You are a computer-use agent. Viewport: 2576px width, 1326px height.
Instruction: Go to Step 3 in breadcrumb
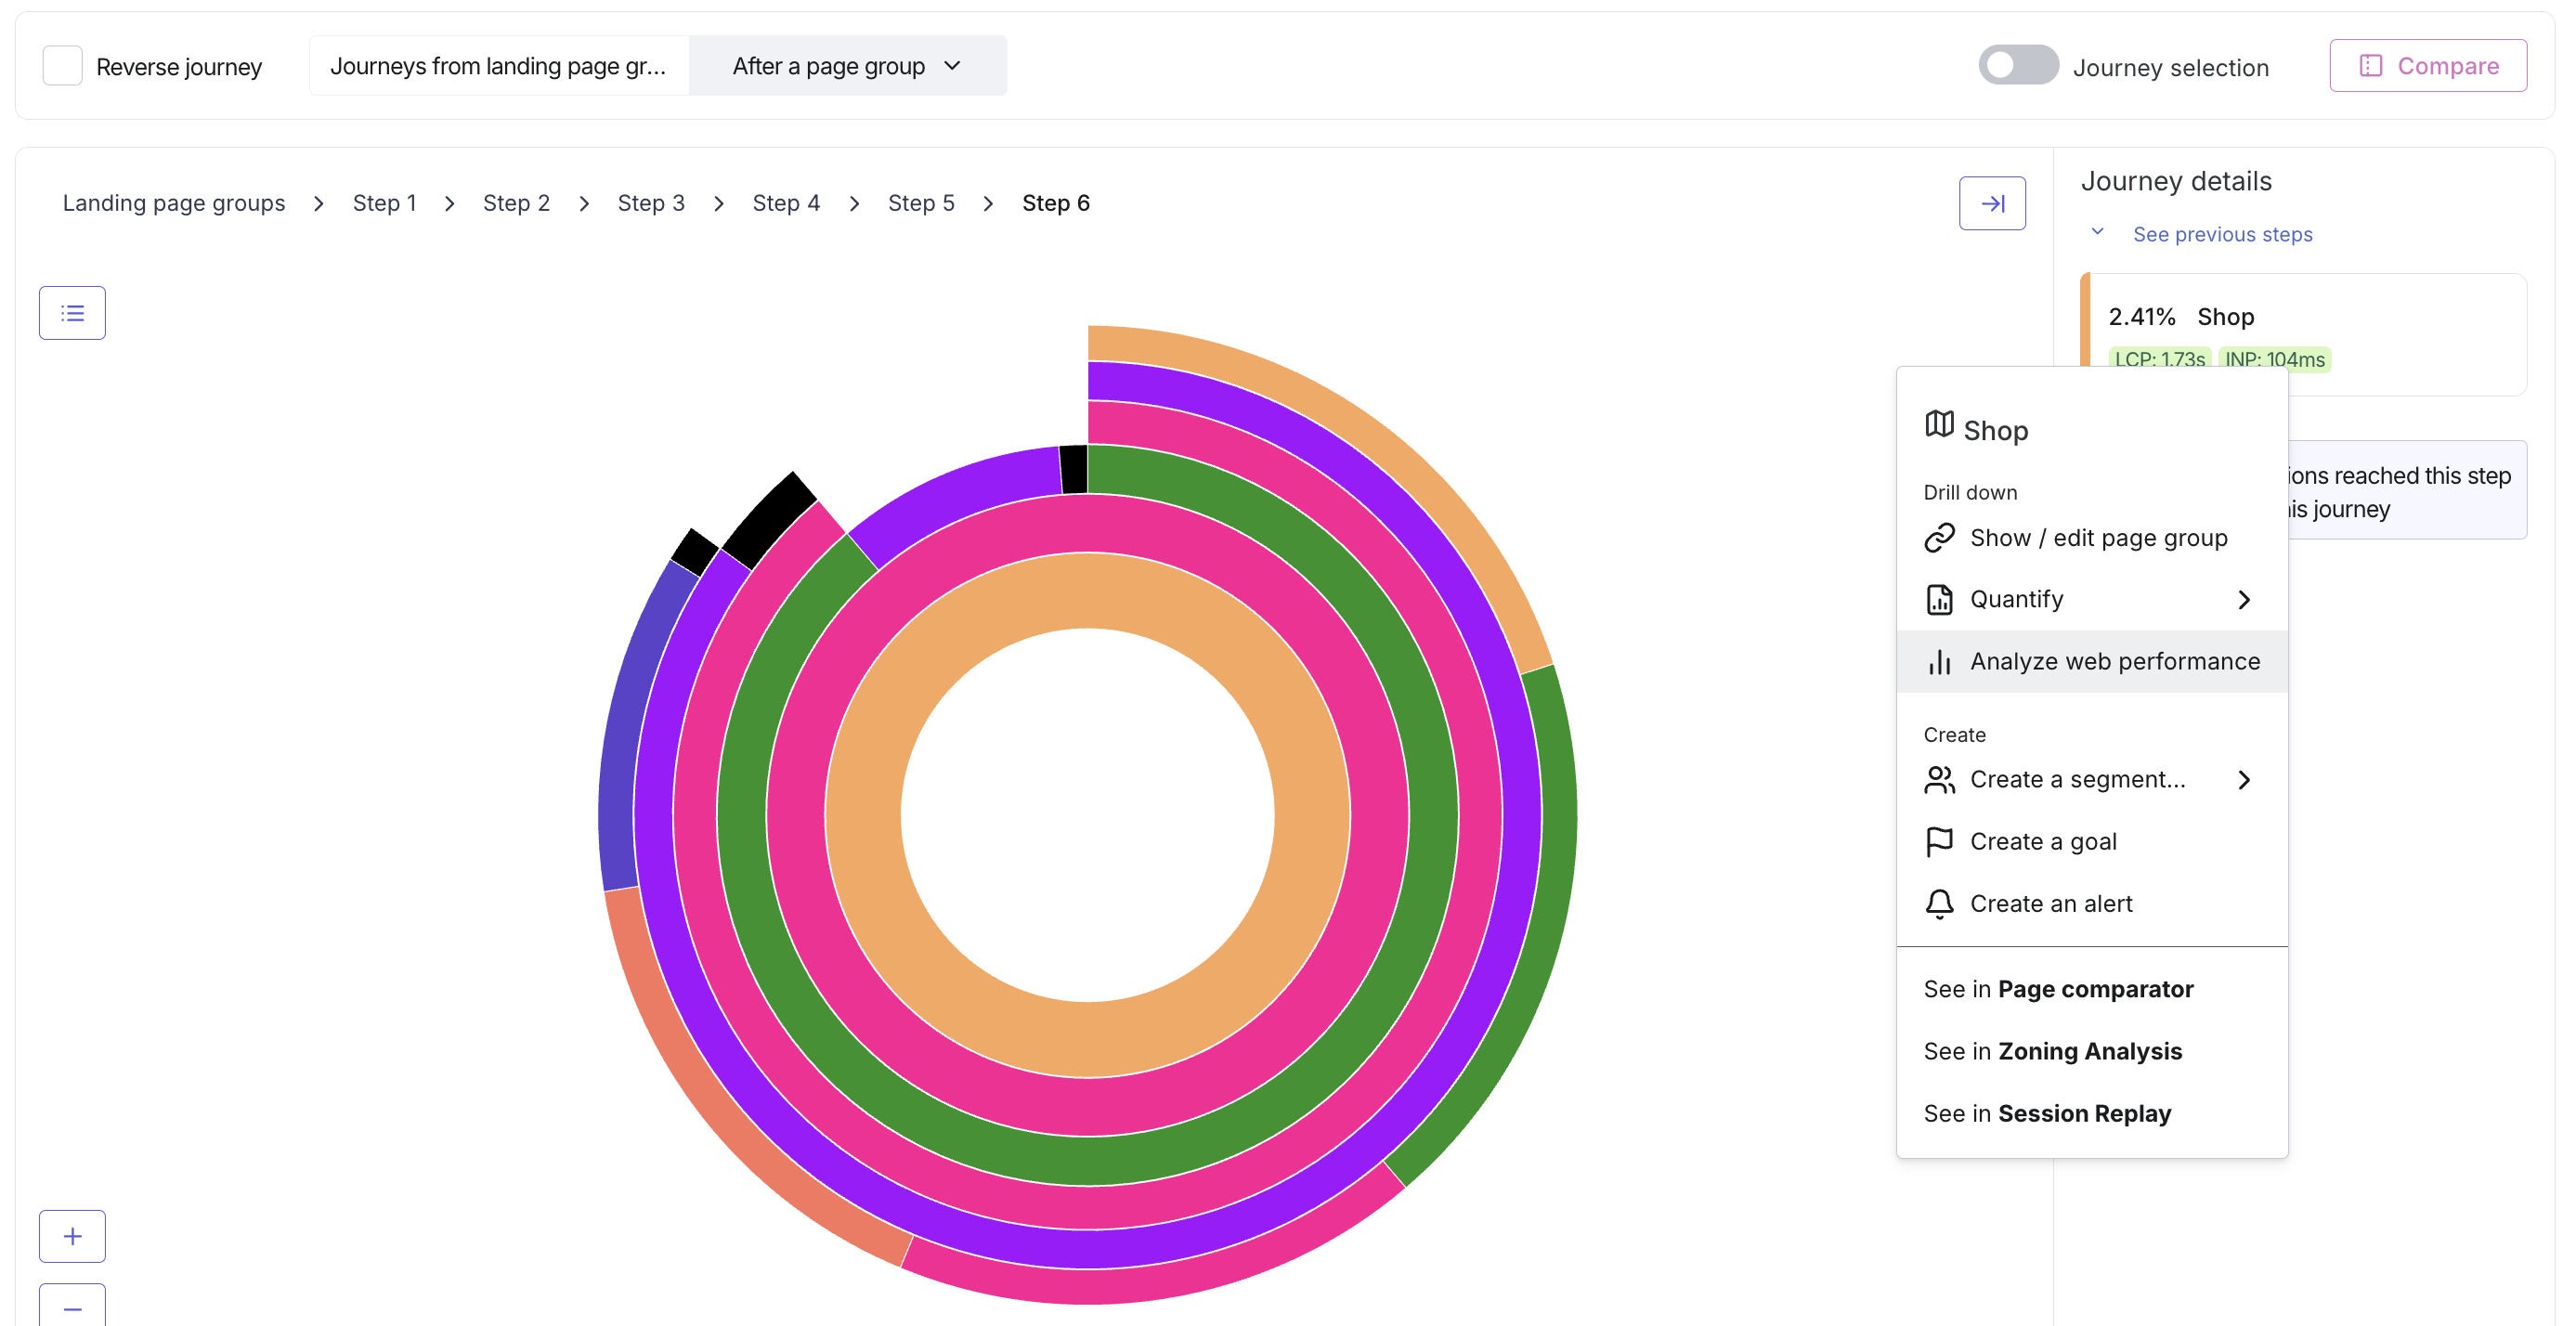(651, 203)
